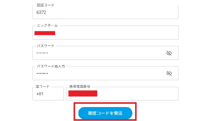Click the 認証コード field label
212x121 pixels.
pos(43,5)
